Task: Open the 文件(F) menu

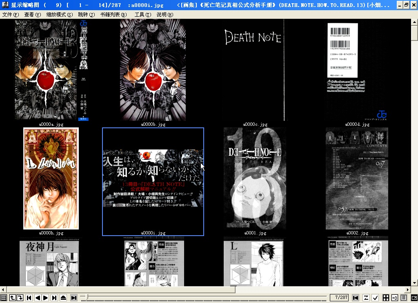Action: coord(11,15)
